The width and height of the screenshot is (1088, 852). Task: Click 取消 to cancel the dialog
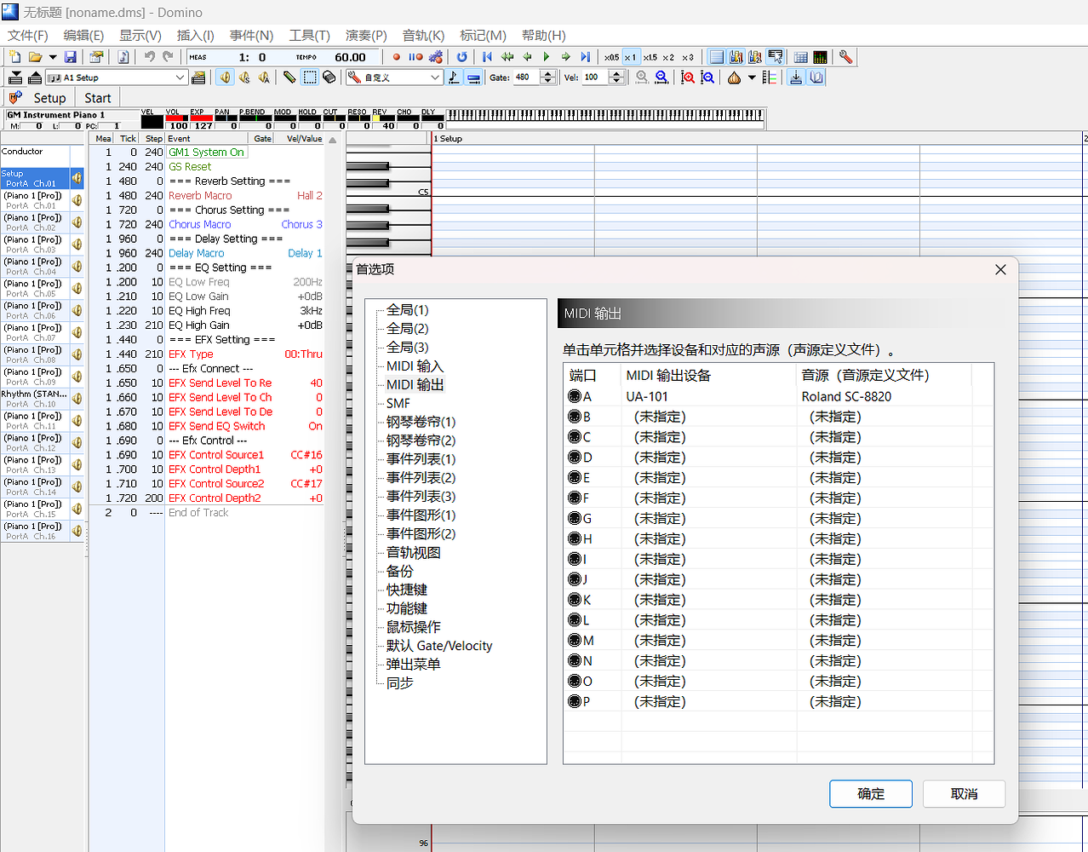point(964,793)
